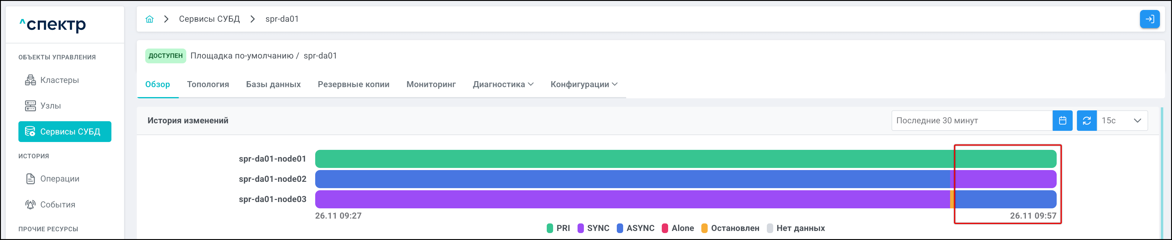Click the Узлы server icon
Screen dimensions: 1172x240
tap(30, 106)
